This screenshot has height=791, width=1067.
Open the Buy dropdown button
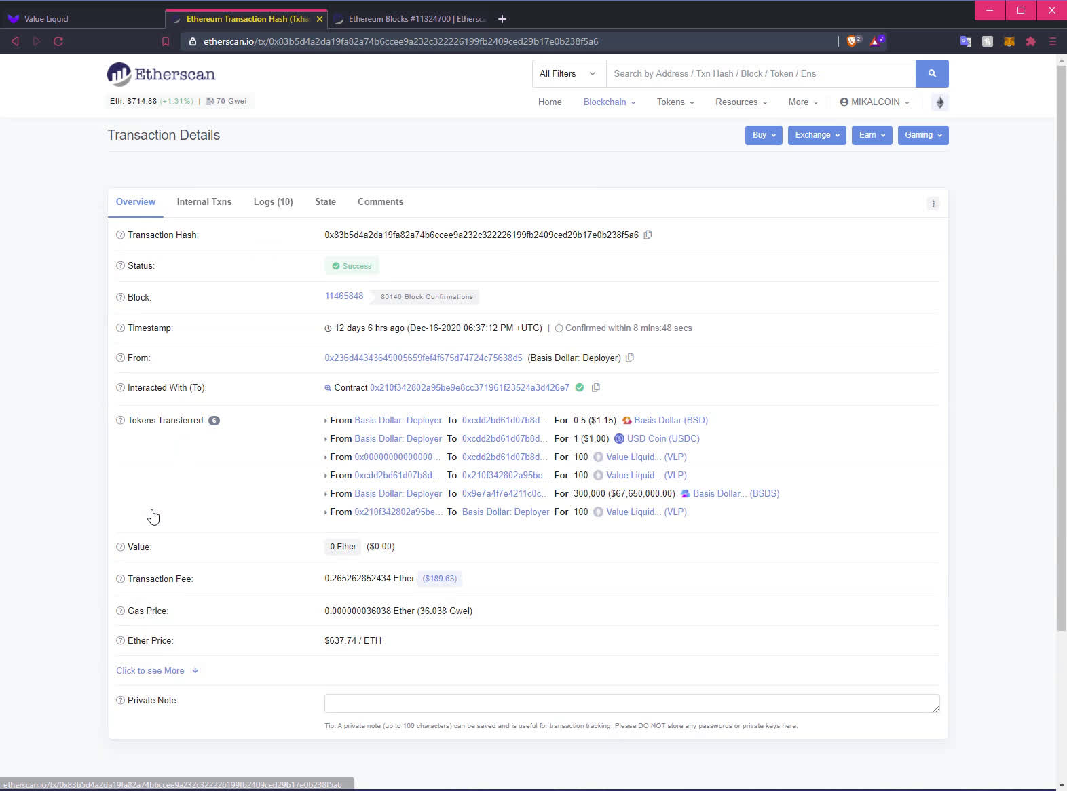click(x=764, y=135)
